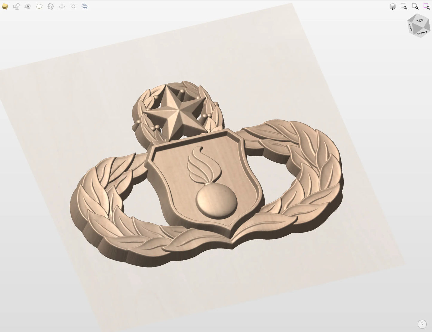Click the zoom to sheet magnifier icon
432x332 pixels.
415,7
